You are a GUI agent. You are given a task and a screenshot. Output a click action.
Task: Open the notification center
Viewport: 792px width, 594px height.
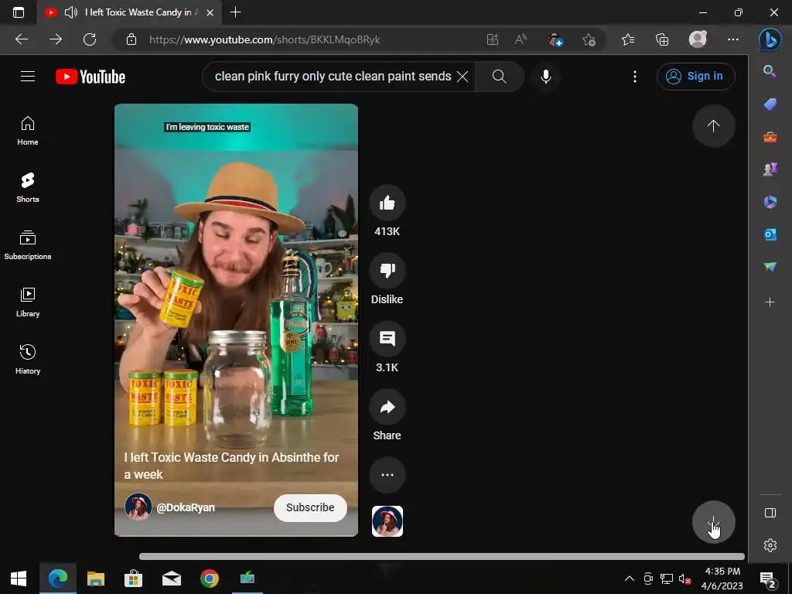[767, 579]
